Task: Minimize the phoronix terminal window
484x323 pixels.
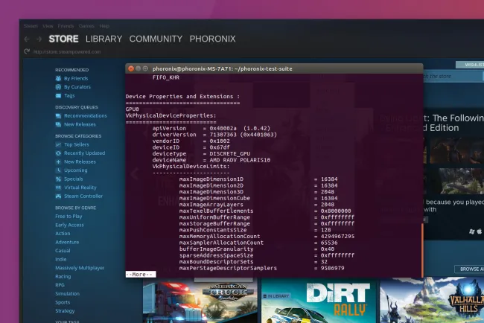Action: 138,68
